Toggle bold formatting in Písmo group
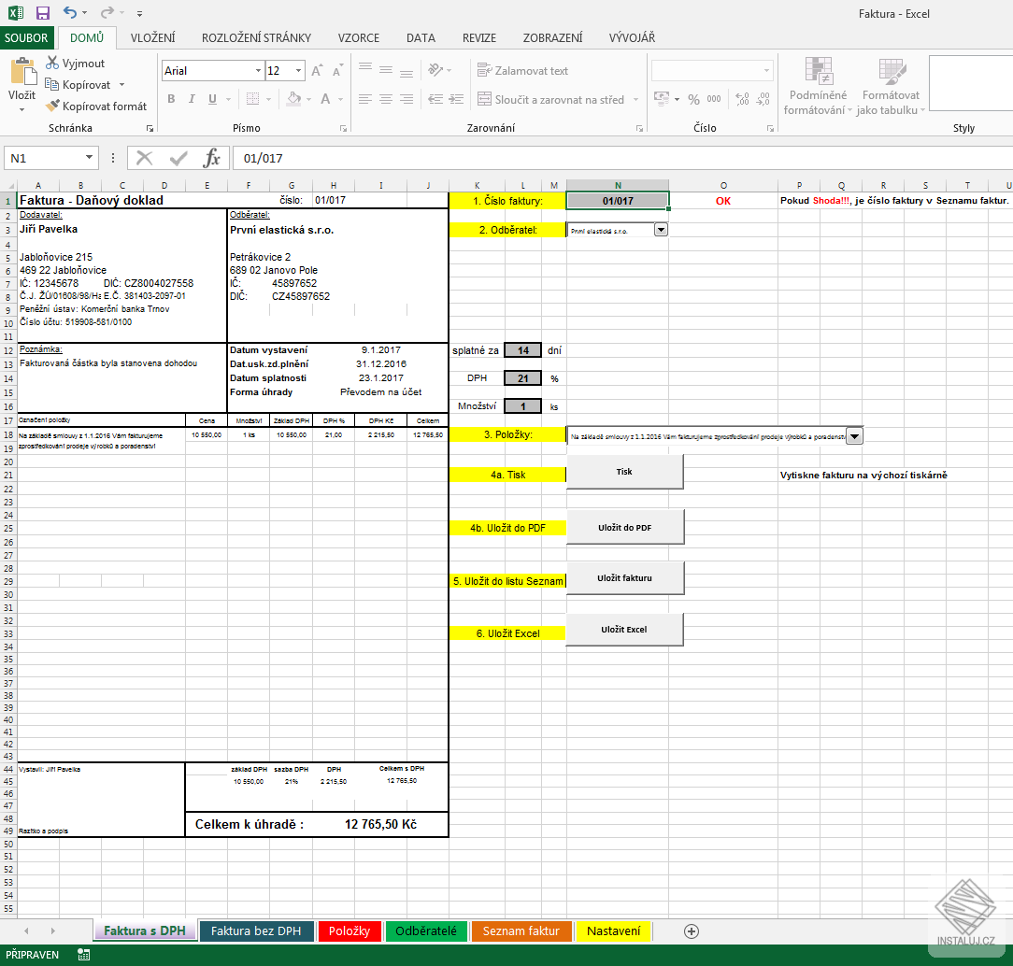The height and width of the screenshot is (966, 1013). (x=171, y=99)
